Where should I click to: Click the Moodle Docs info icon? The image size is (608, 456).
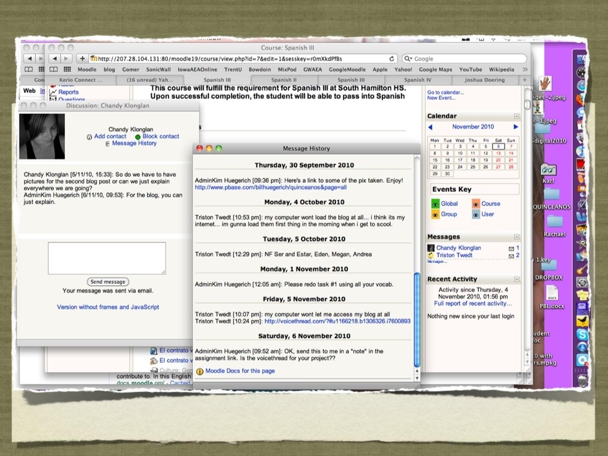199,372
